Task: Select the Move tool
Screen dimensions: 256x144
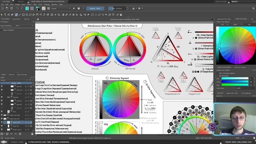Action: click(x=55, y=15)
